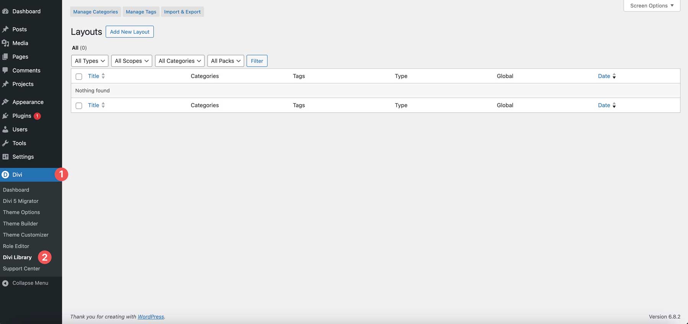The height and width of the screenshot is (324, 688).
Task: Click the Appearance paintbrush icon
Action: tap(5, 102)
